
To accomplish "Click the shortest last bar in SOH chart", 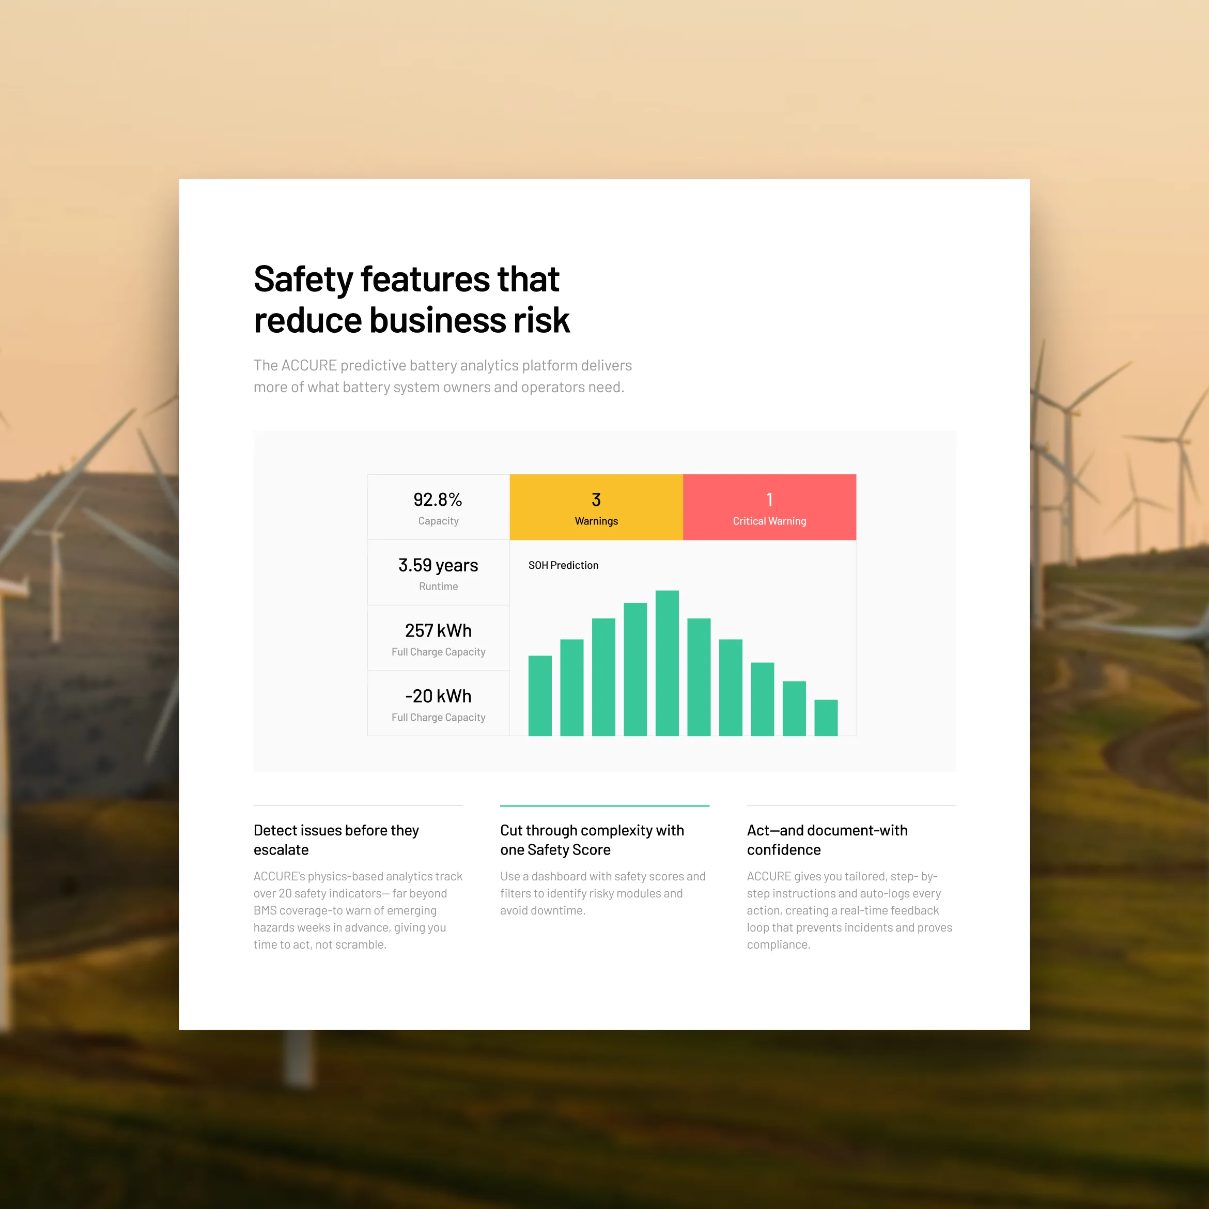I will point(826,718).
